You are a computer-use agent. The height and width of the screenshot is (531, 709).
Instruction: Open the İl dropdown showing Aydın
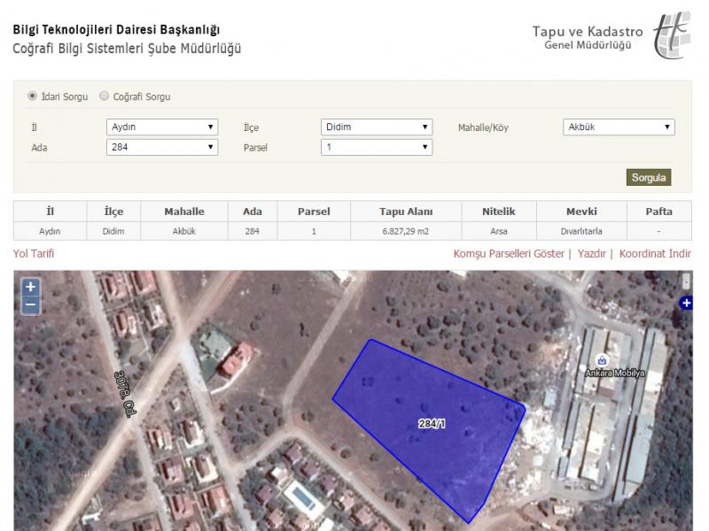(x=161, y=127)
